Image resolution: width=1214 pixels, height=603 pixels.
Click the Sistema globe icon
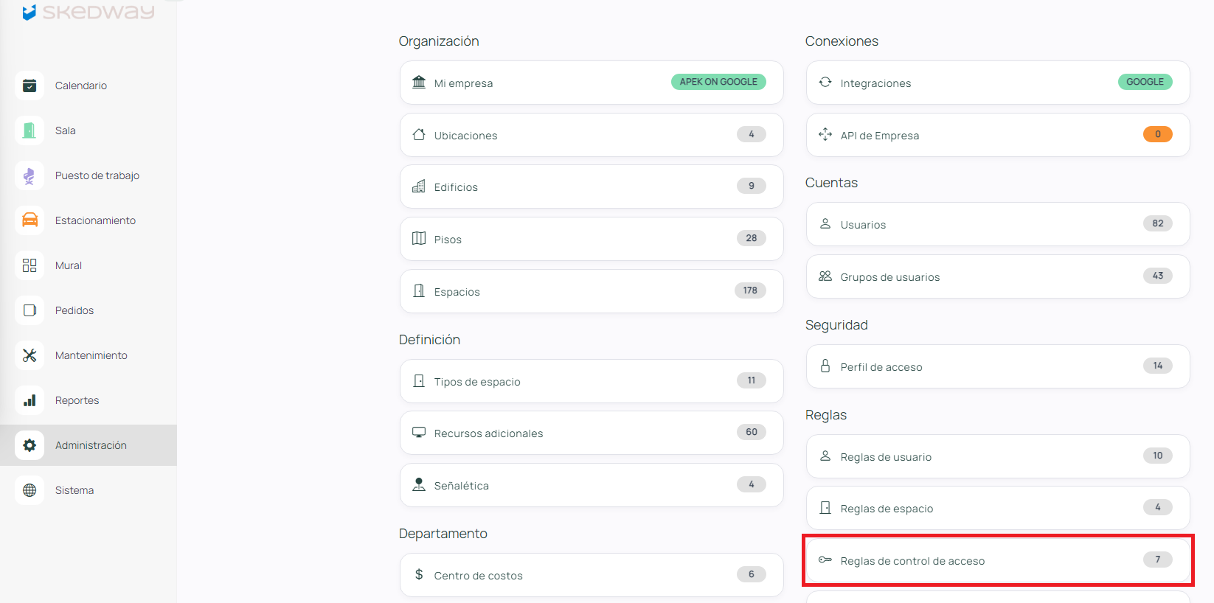point(30,491)
